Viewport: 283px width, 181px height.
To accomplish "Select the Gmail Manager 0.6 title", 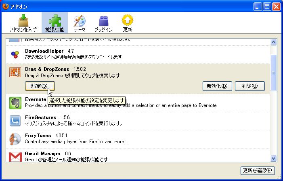I will (48, 154).
